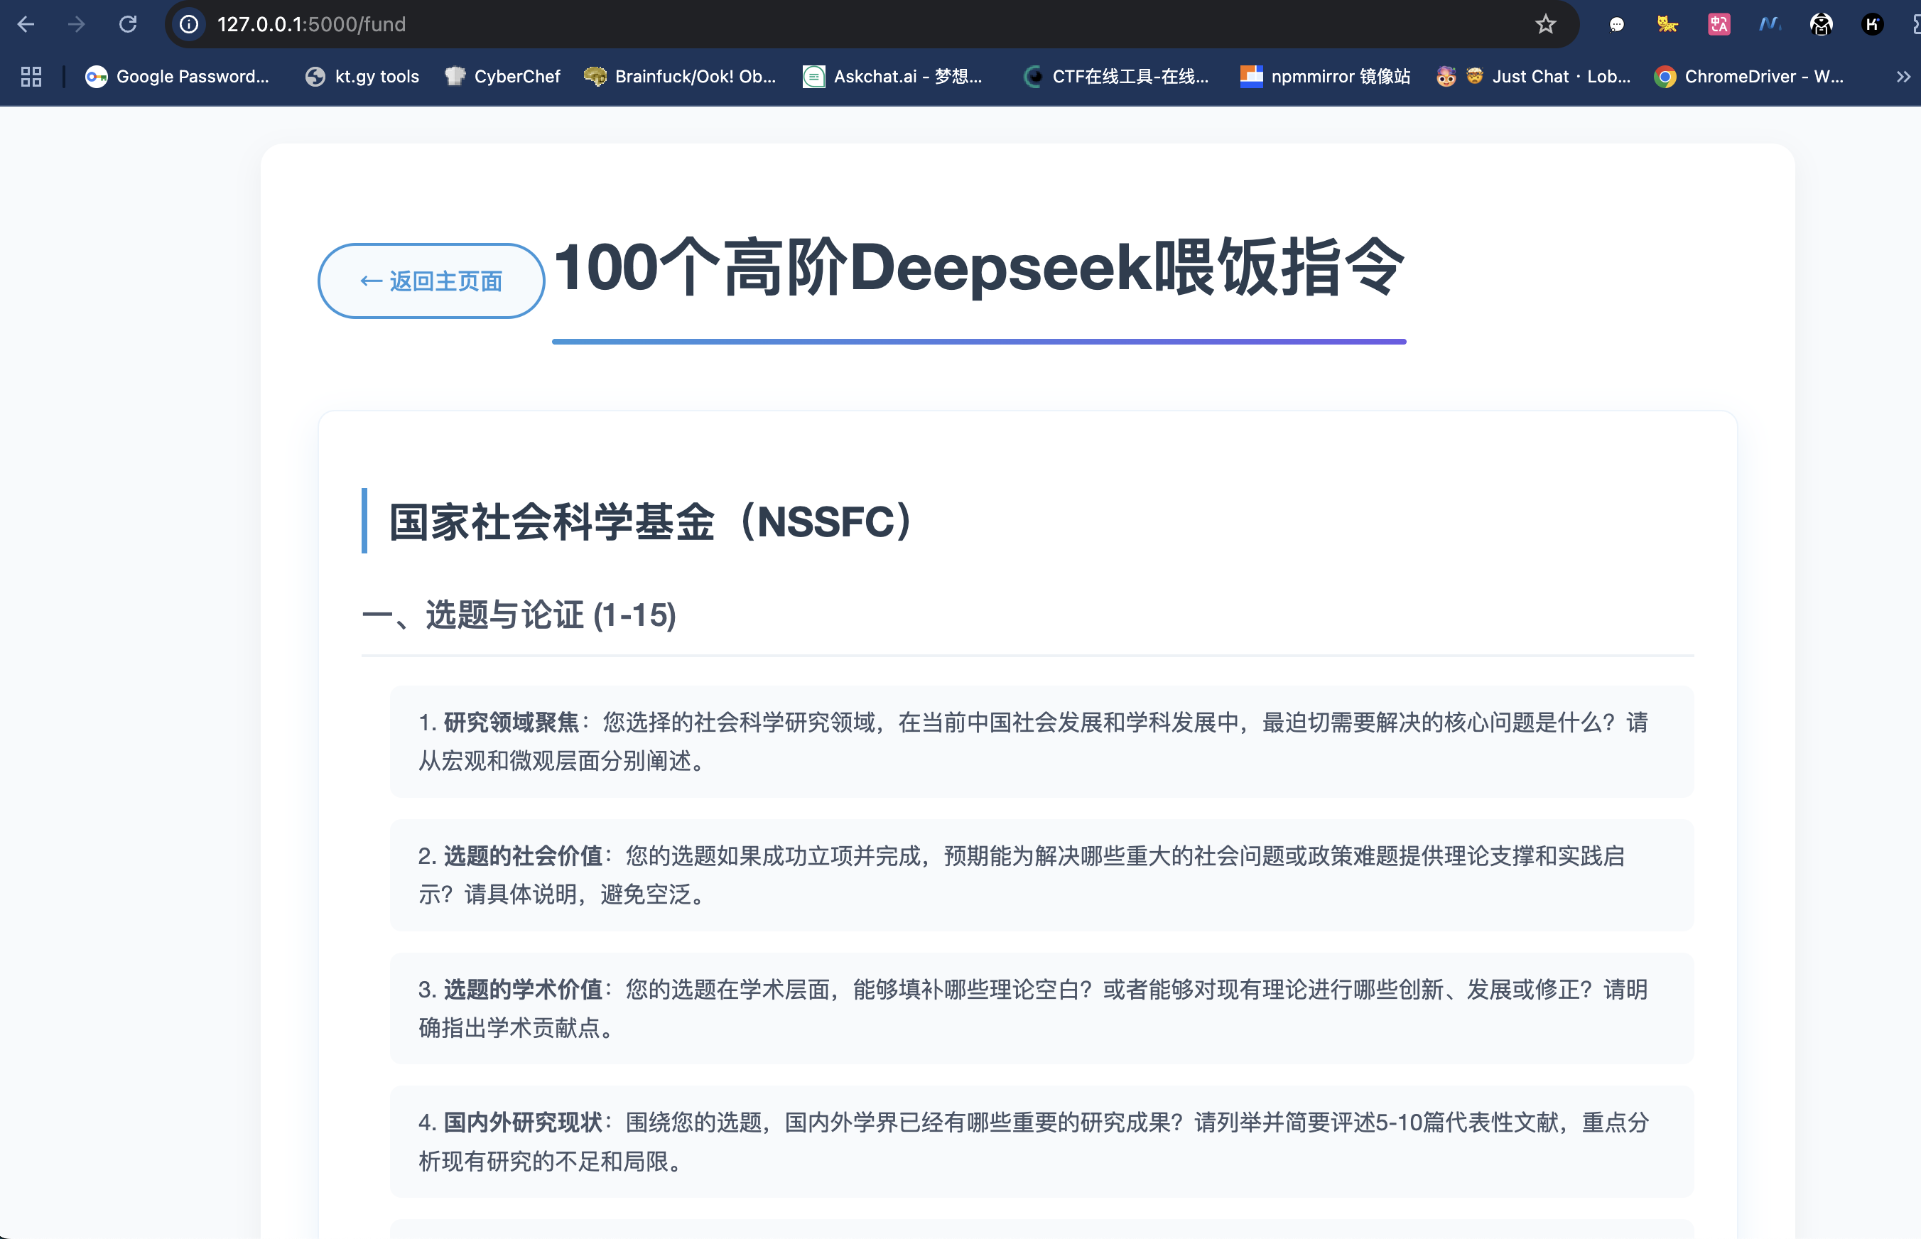Open the pink translate extension icon
Viewport: 1921px width, 1239px height.
[x=1719, y=24]
